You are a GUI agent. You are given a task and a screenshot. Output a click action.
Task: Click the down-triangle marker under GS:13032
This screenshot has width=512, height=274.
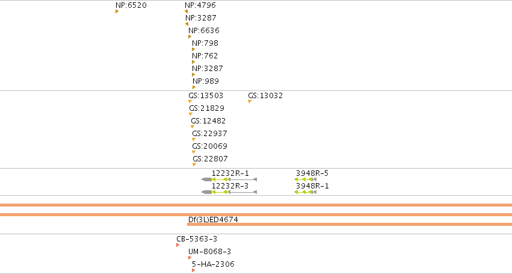(250, 102)
